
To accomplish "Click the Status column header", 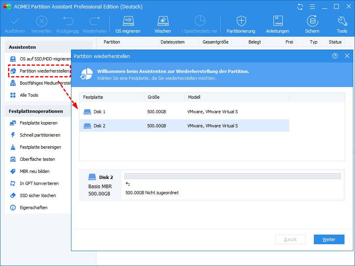I will tap(335, 42).
